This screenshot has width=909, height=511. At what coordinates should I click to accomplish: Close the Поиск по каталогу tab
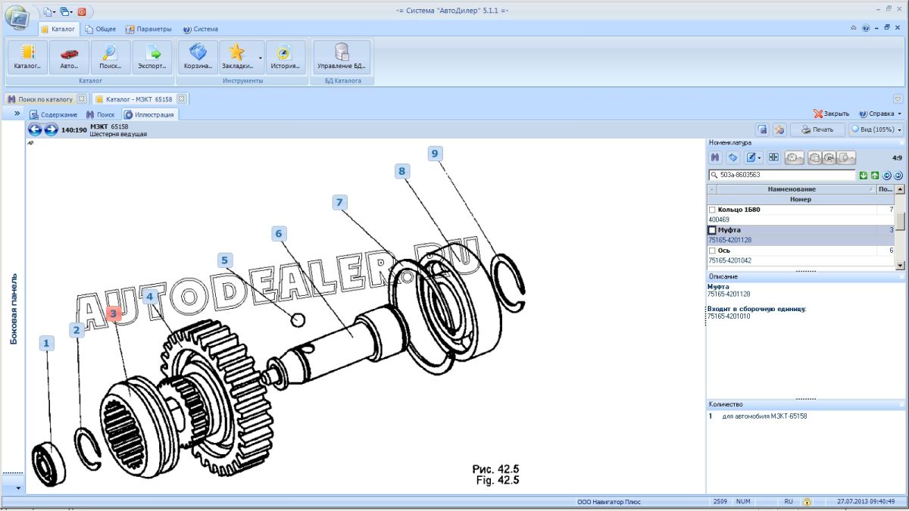tap(81, 99)
